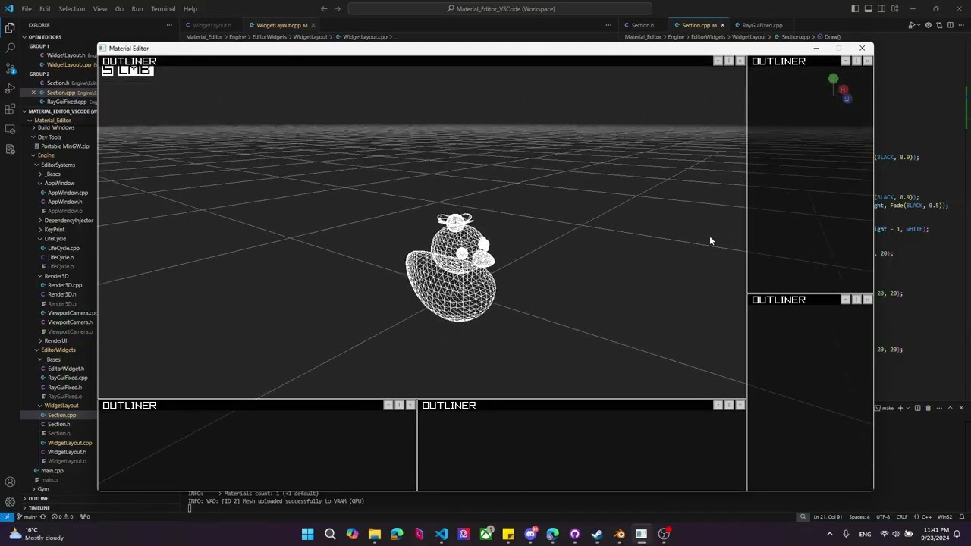Go back using the navigation arrow
This screenshot has height=546, width=971.
[324, 9]
